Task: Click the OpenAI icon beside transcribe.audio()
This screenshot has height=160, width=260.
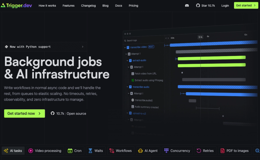Action: click(133, 100)
